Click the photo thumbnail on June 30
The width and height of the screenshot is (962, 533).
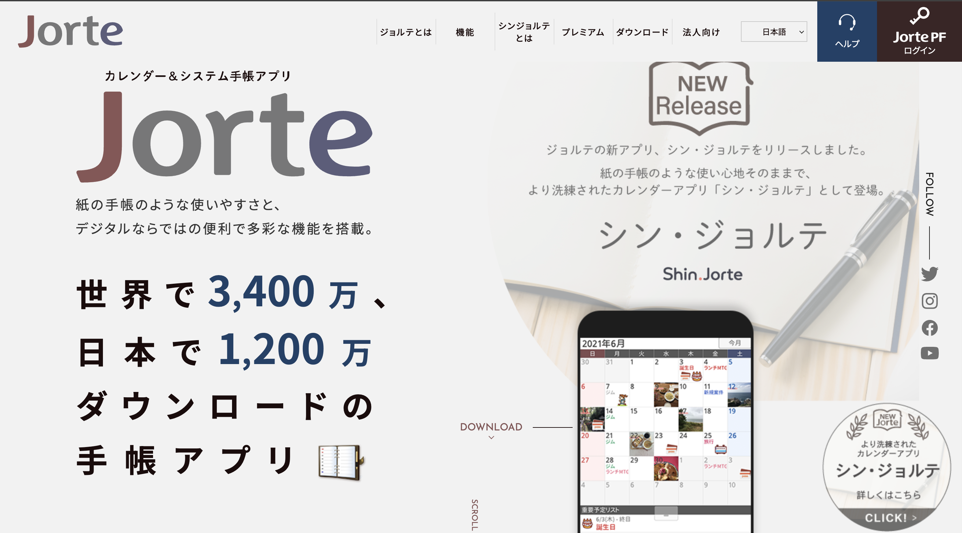tap(666, 468)
